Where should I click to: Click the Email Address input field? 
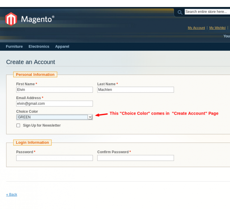(55, 104)
